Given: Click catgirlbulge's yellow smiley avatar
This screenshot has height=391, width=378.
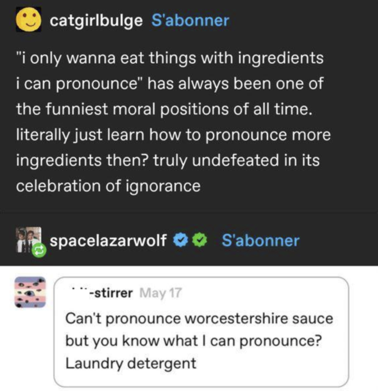Looking at the screenshot, I should pos(27,20).
